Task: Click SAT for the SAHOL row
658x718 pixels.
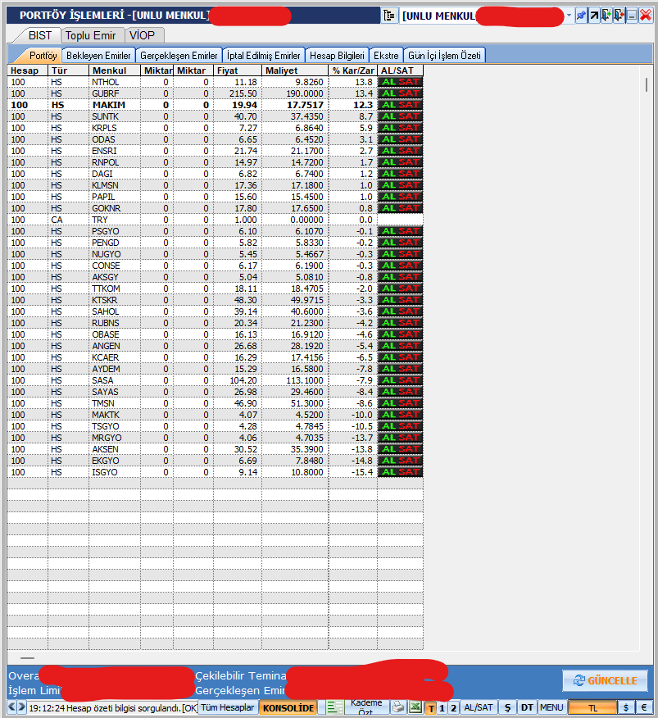Action: [x=408, y=311]
